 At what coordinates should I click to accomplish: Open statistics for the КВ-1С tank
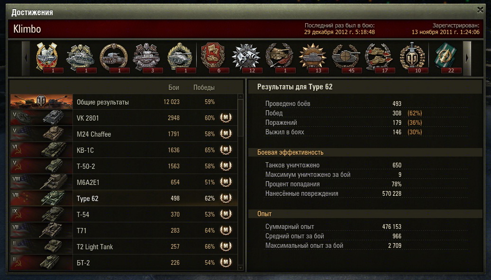[x=124, y=150]
